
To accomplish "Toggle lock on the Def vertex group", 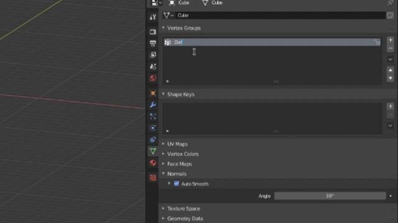I will pos(377,42).
